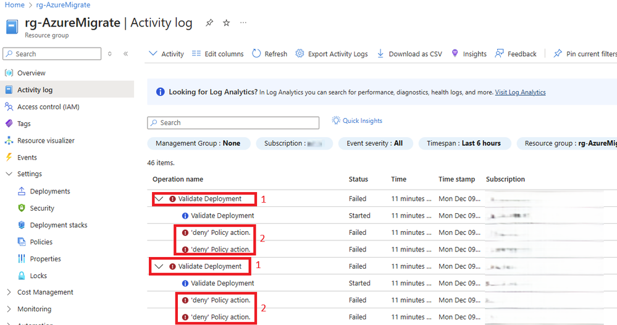617x325 pixels.
Task: Click in the sidebar Search box
Action: (52, 54)
